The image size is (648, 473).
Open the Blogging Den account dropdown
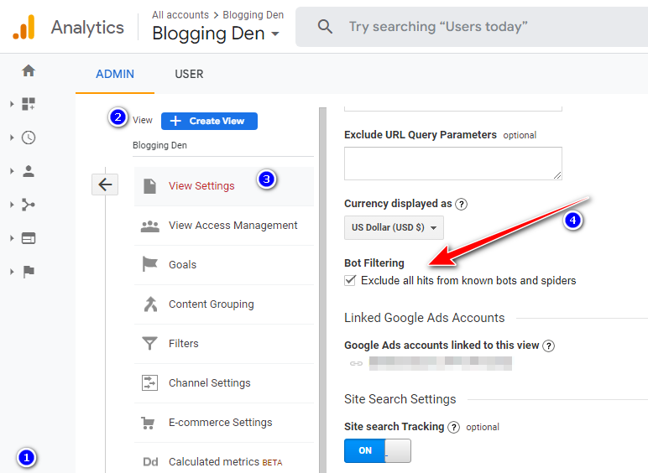(x=216, y=34)
